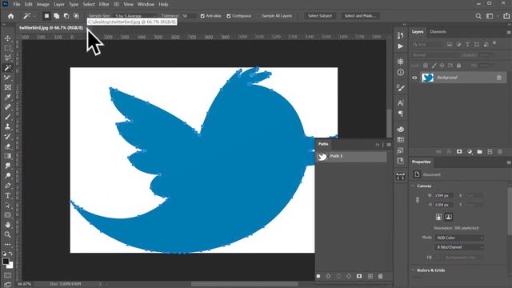Hide the Background layer with eye icon

coord(414,78)
